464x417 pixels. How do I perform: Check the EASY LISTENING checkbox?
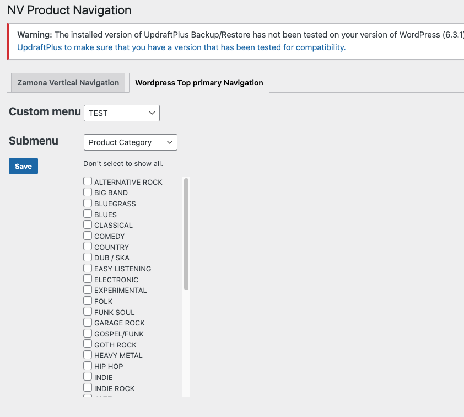point(88,268)
